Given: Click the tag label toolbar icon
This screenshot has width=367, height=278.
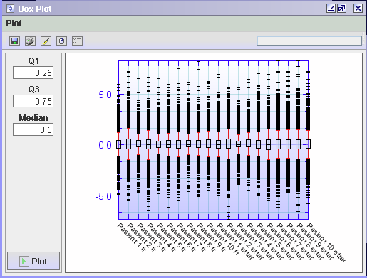Looking at the screenshot, I should click(x=61, y=41).
